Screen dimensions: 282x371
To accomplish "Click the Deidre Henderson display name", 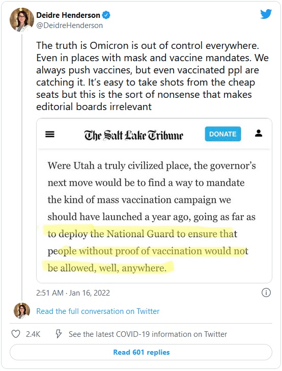I will click(x=68, y=15).
